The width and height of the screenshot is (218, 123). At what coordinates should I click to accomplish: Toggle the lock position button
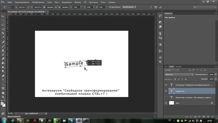pyautogui.click(x=182, y=79)
